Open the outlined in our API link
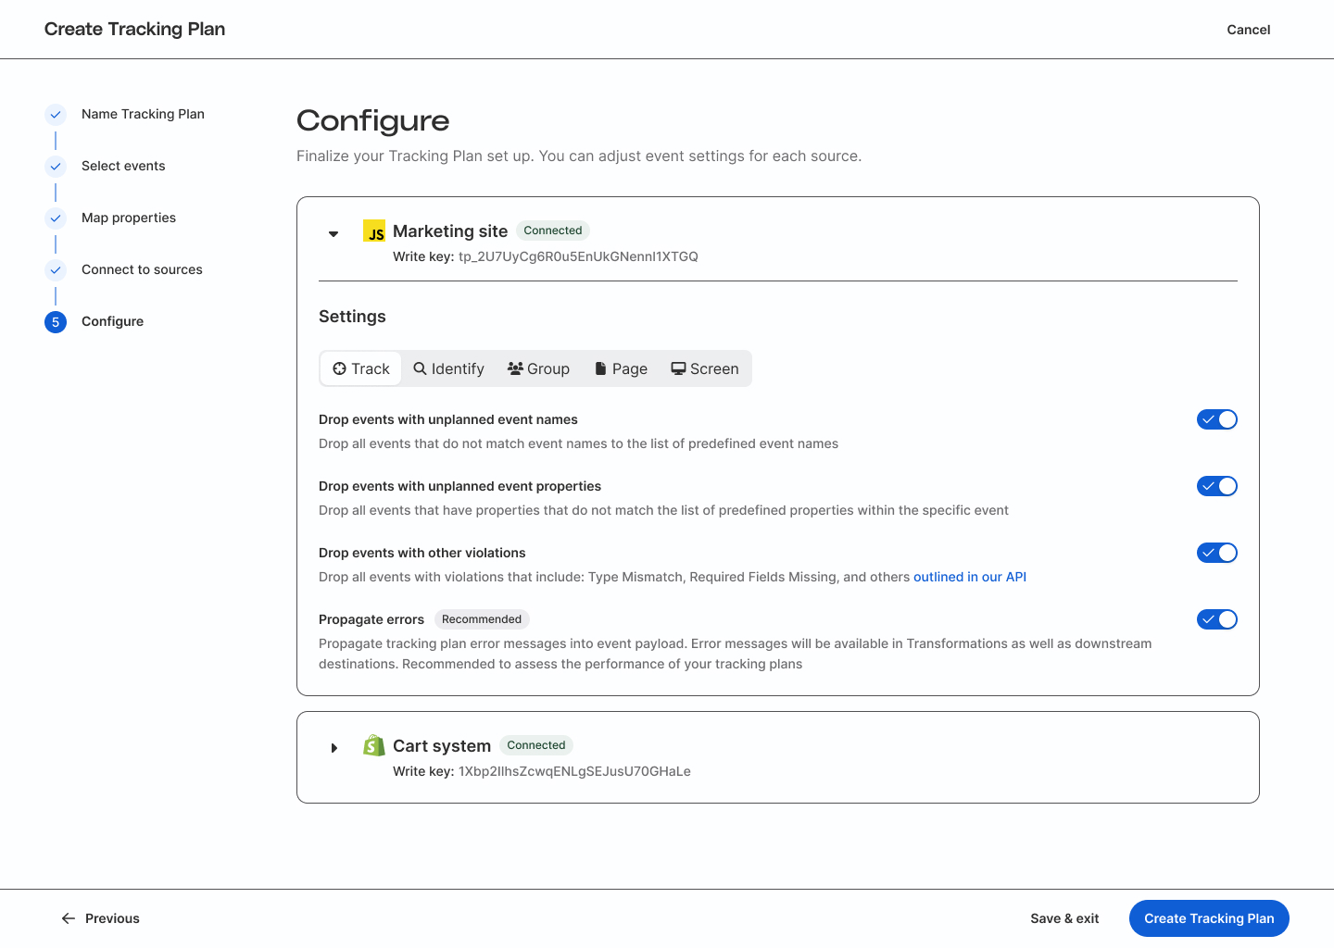The height and width of the screenshot is (948, 1334). pyautogui.click(x=970, y=576)
